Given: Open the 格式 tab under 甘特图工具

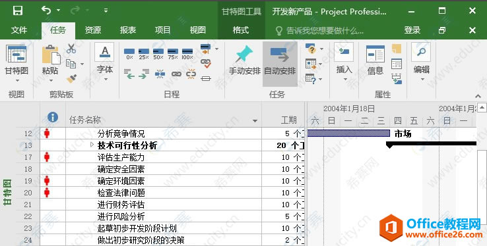Looking at the screenshot, I should pos(241,30).
